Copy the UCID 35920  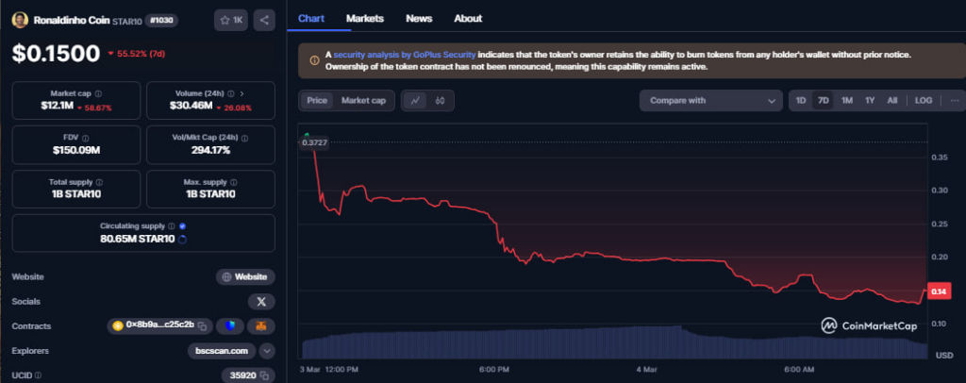point(264,375)
